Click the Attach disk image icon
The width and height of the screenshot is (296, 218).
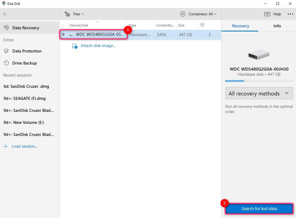pyautogui.click(x=75, y=46)
